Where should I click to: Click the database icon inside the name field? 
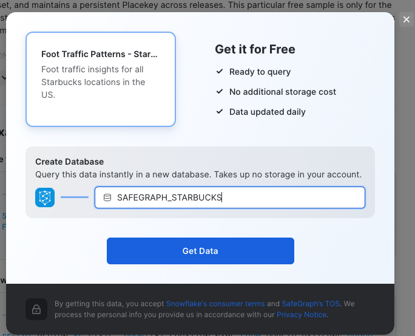[x=107, y=197]
